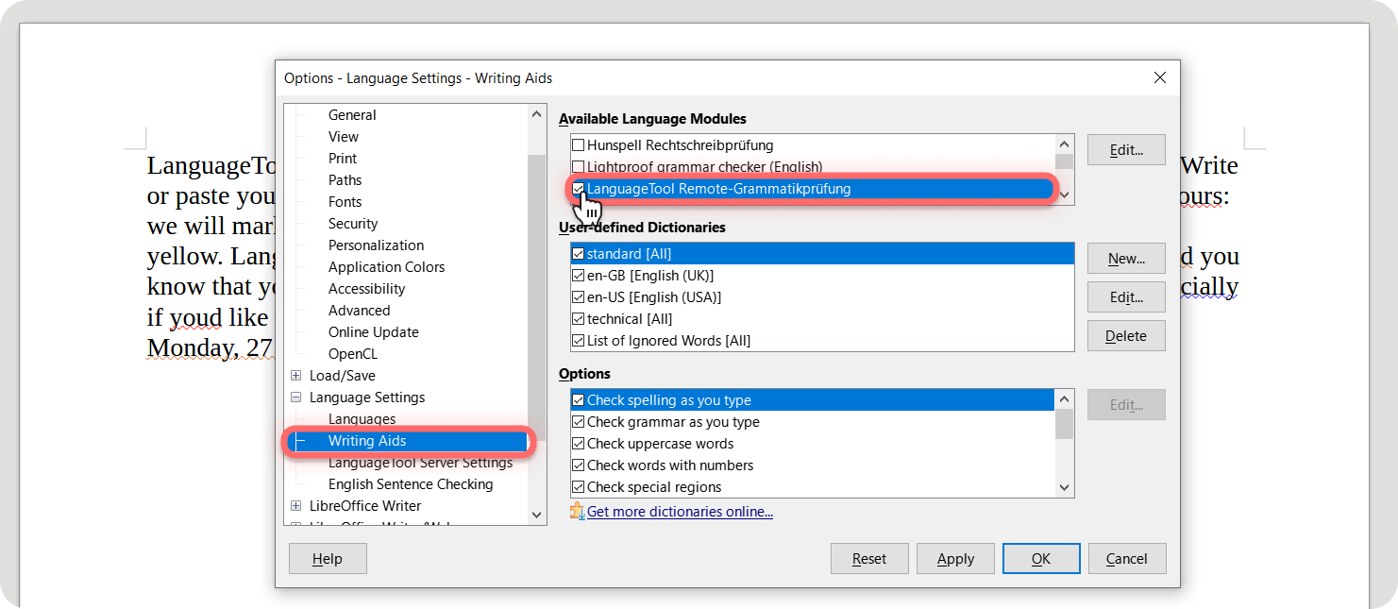The height and width of the screenshot is (609, 1398).
Task: Select OpenCL in the tree
Action: (x=352, y=354)
